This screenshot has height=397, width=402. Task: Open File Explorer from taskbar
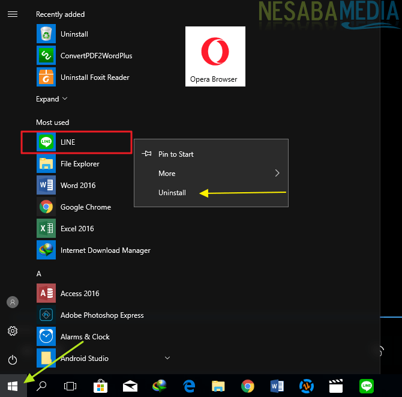pos(218,386)
